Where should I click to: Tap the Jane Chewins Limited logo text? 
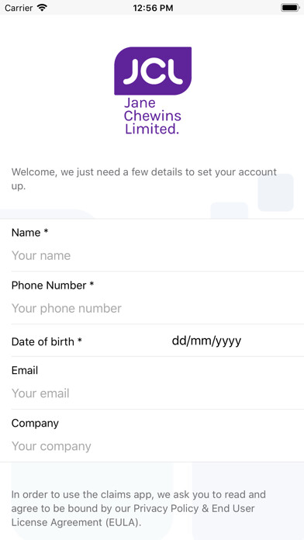click(152, 116)
